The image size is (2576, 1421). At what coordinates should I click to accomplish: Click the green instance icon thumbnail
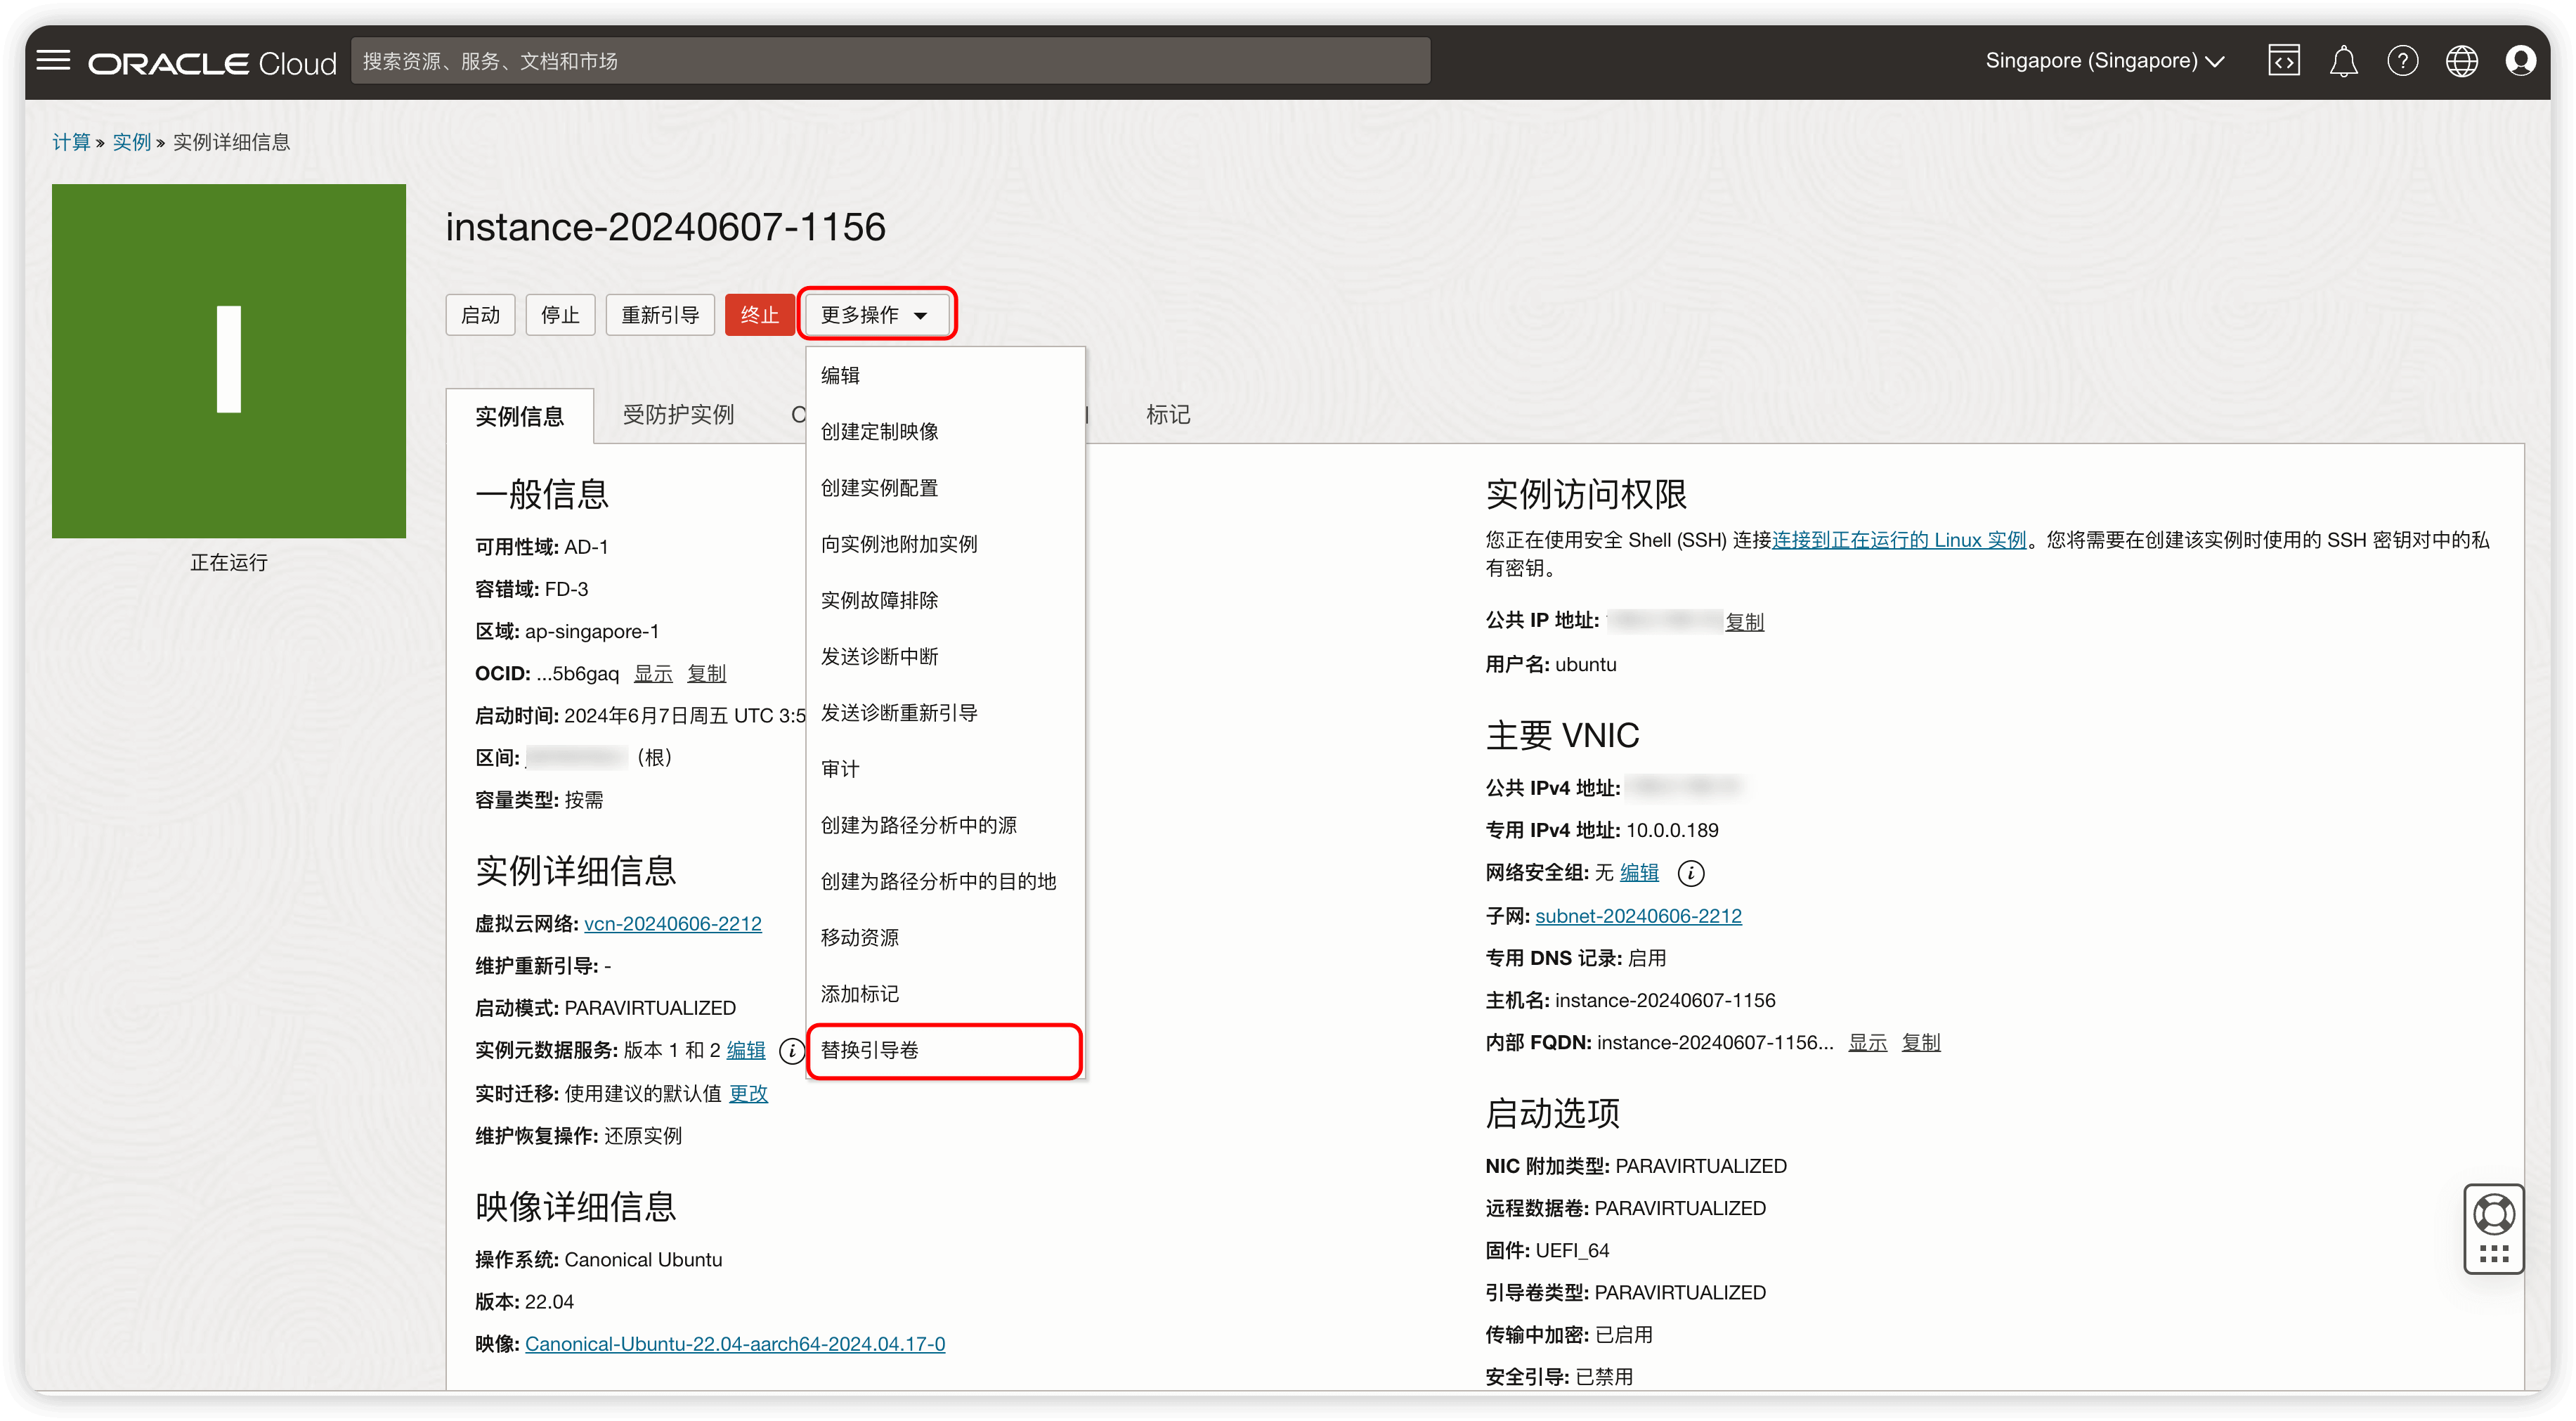[229, 361]
